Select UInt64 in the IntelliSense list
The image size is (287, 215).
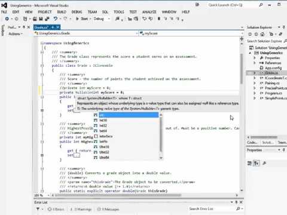[104, 158]
